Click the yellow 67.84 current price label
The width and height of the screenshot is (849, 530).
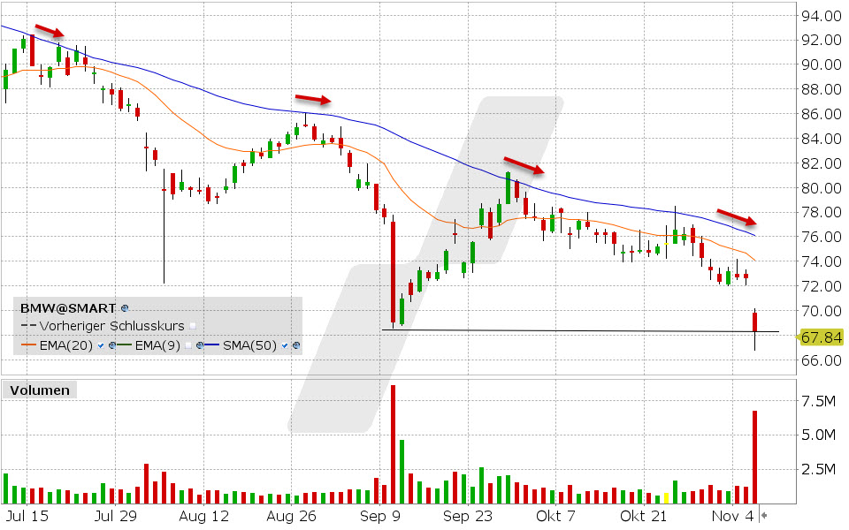[x=821, y=338]
